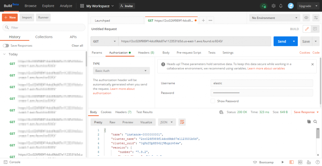Open environment quick look eye icon

click(306, 18)
